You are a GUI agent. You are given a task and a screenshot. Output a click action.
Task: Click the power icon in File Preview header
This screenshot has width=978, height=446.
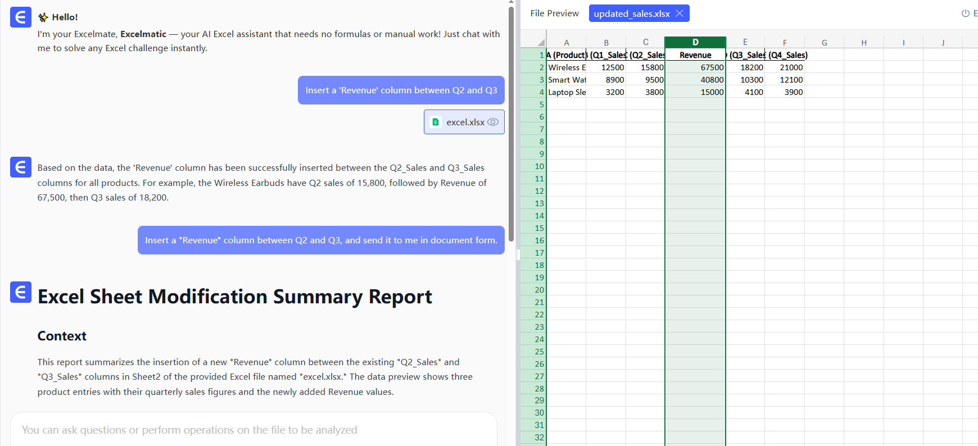coord(965,13)
